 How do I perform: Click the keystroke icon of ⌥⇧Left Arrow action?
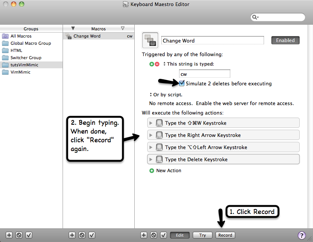[x=159, y=147]
